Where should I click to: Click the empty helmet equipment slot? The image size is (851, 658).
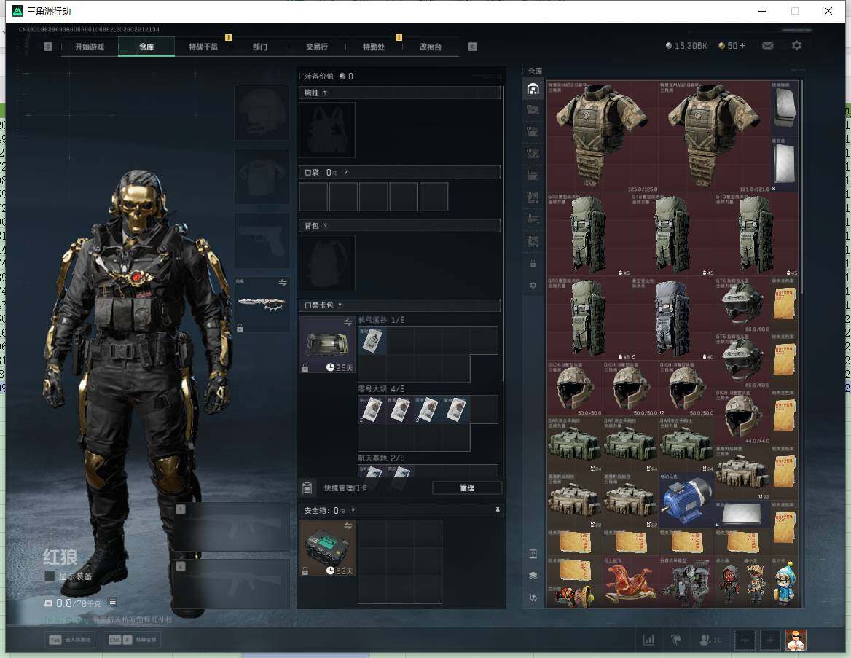click(x=262, y=113)
